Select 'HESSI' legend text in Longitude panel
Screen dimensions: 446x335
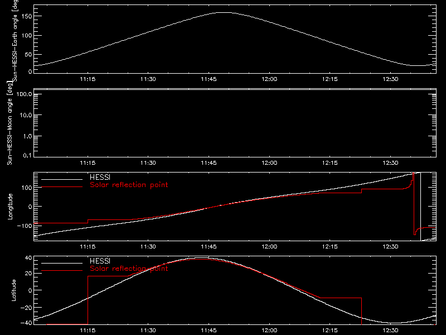(x=100, y=177)
